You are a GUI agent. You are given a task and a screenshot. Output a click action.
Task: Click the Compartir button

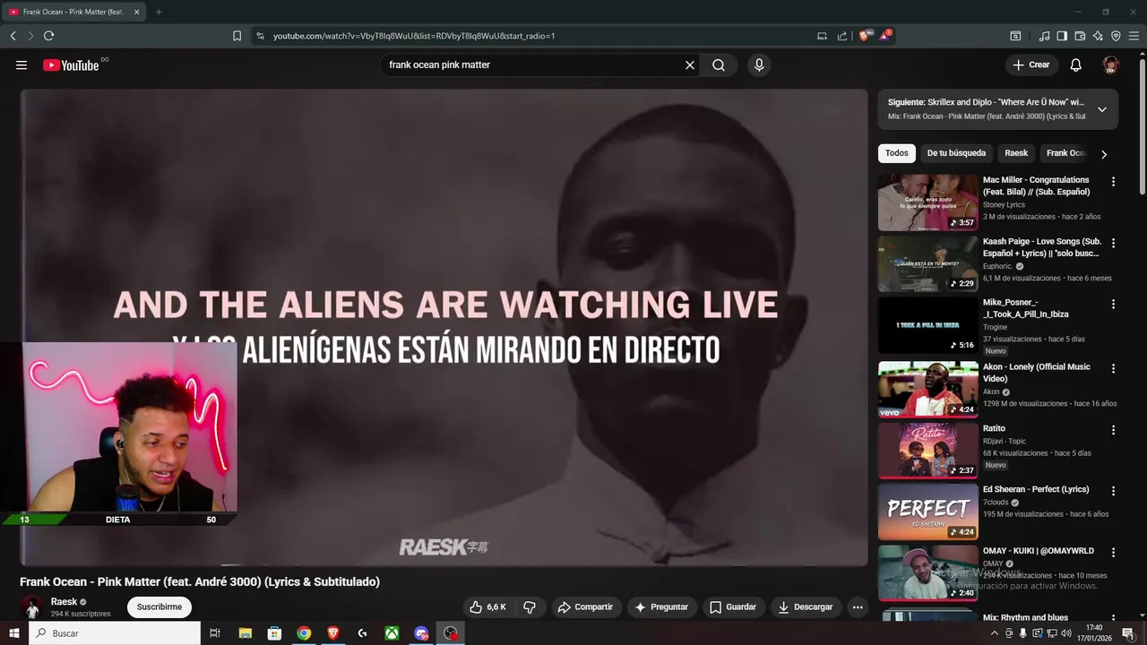point(585,606)
